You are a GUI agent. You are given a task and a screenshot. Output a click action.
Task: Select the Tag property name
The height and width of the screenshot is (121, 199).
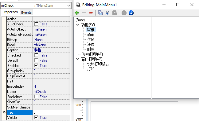click(20, 112)
